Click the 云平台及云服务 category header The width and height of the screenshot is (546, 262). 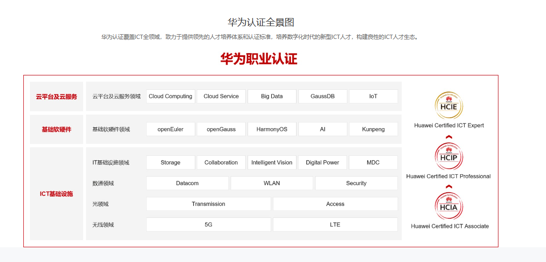pos(57,96)
